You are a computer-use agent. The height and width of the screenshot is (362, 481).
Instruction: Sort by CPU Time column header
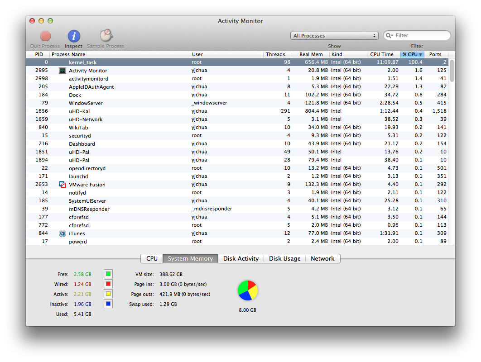(x=384, y=54)
